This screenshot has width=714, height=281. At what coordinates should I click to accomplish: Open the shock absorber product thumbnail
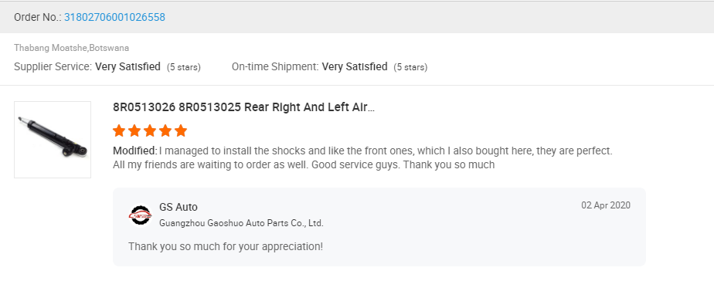click(x=53, y=140)
